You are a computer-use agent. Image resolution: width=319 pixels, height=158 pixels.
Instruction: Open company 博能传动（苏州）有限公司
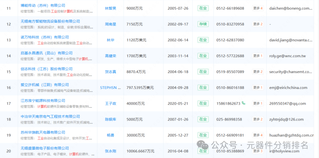(x=43, y=6)
